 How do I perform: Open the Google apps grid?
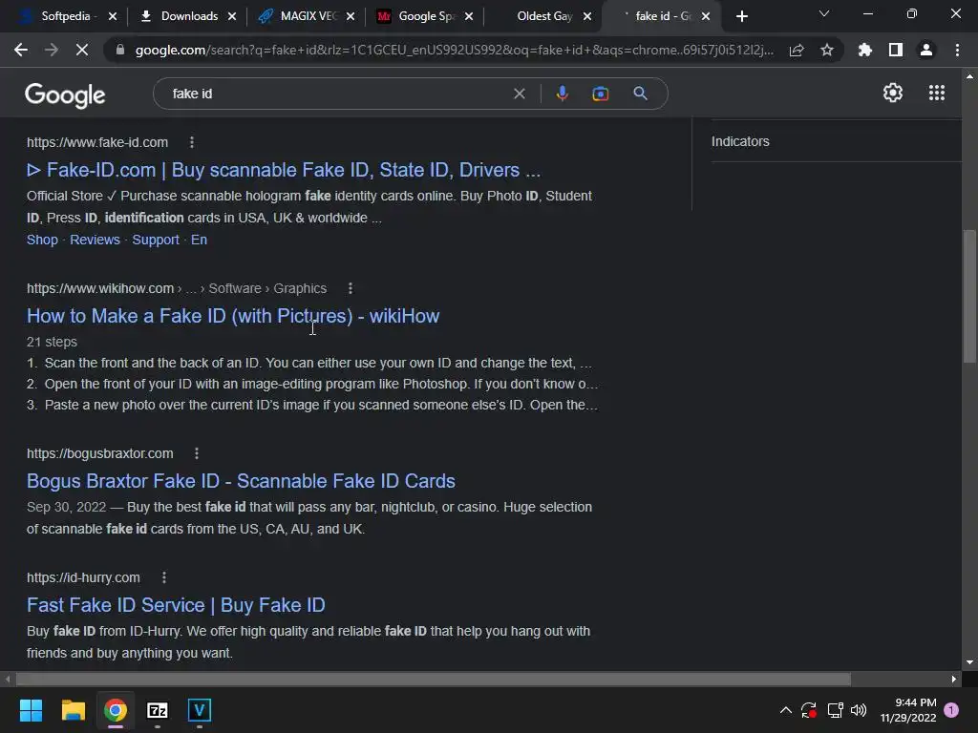[937, 93]
